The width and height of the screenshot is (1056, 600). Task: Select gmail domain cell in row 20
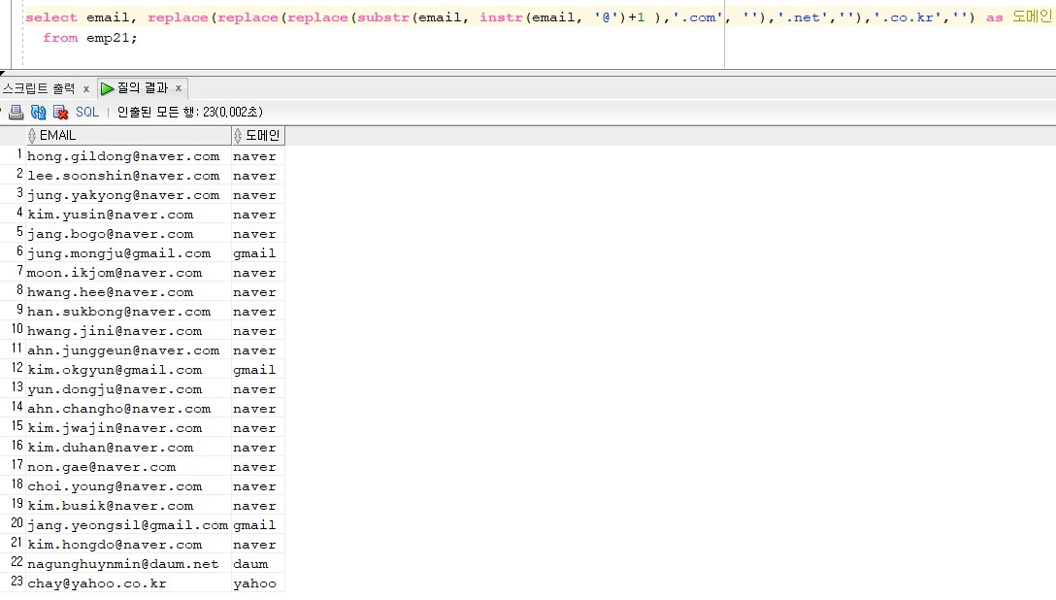(x=258, y=525)
